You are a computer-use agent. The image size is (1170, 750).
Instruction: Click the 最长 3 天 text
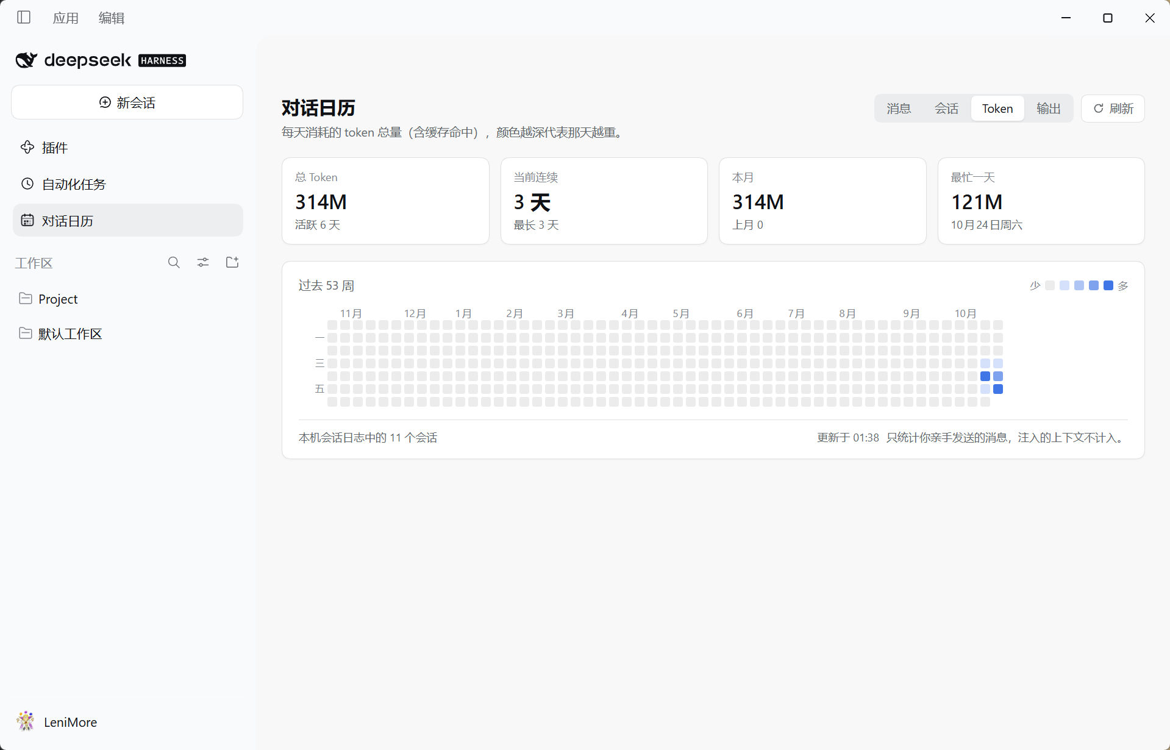[536, 225]
